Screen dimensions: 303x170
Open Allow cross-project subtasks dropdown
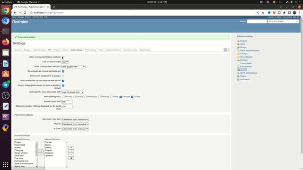73,67
